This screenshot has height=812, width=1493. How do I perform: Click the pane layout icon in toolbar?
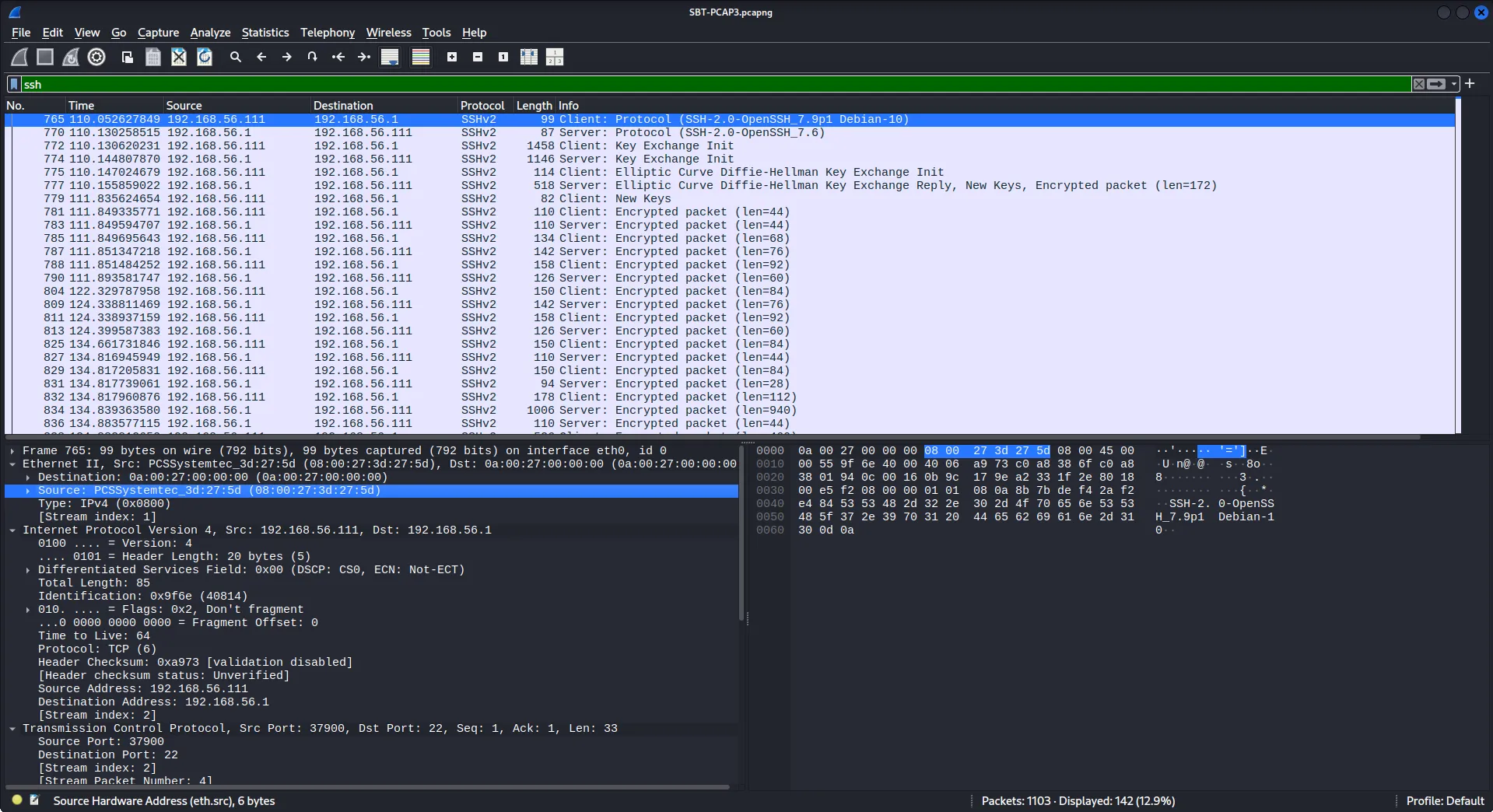(x=555, y=57)
